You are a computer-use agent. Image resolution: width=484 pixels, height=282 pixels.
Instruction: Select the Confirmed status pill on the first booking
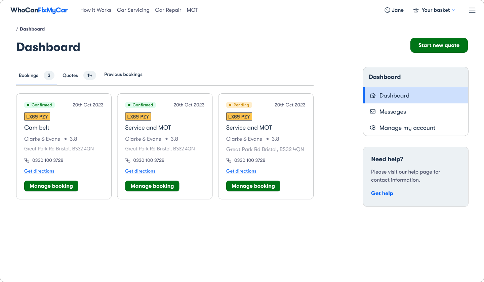(40, 105)
